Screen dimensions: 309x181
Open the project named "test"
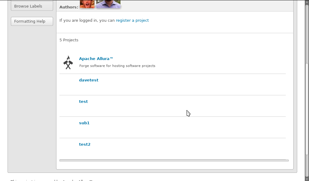click(x=83, y=102)
